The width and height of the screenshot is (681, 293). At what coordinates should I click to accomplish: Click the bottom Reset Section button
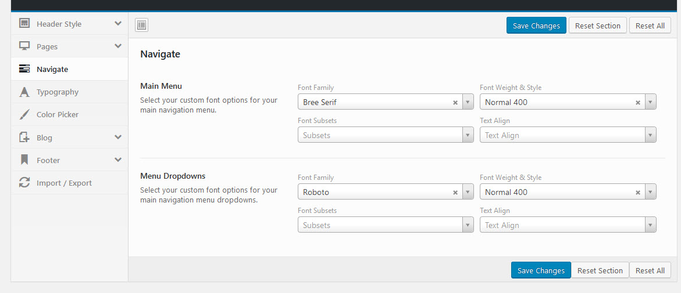(600, 270)
